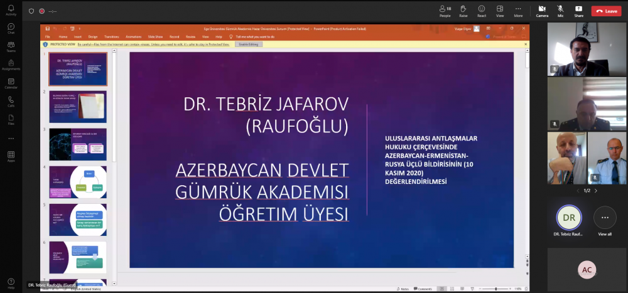Open the Insert ribbon tab
This screenshot has height=293, width=628.
tap(78, 37)
